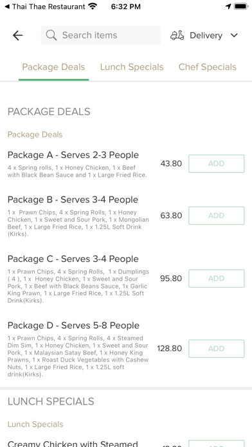Viewport: 252px width, 447px height.
Task: Open Package D - Serves 5-8 People details
Action: [x=74, y=325]
